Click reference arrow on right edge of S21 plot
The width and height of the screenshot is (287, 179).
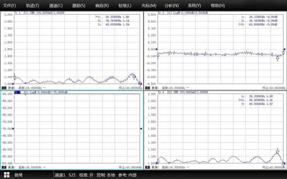(141, 129)
